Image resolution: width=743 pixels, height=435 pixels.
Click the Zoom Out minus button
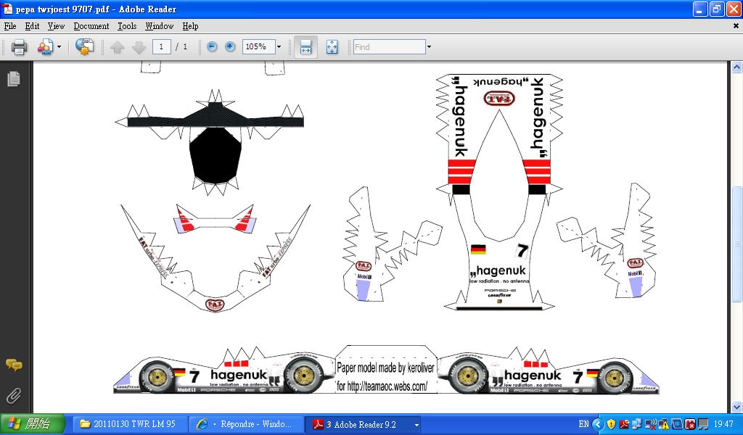pyautogui.click(x=212, y=47)
